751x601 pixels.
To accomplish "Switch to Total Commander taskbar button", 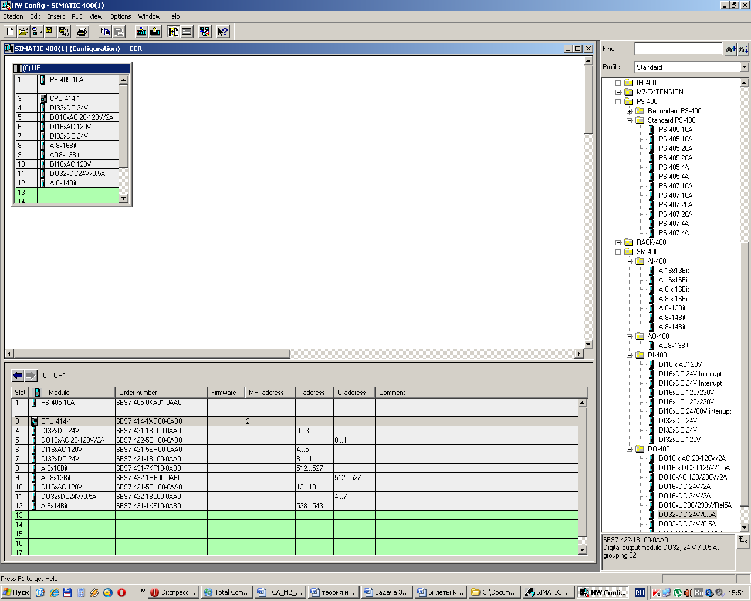I will pos(227,592).
